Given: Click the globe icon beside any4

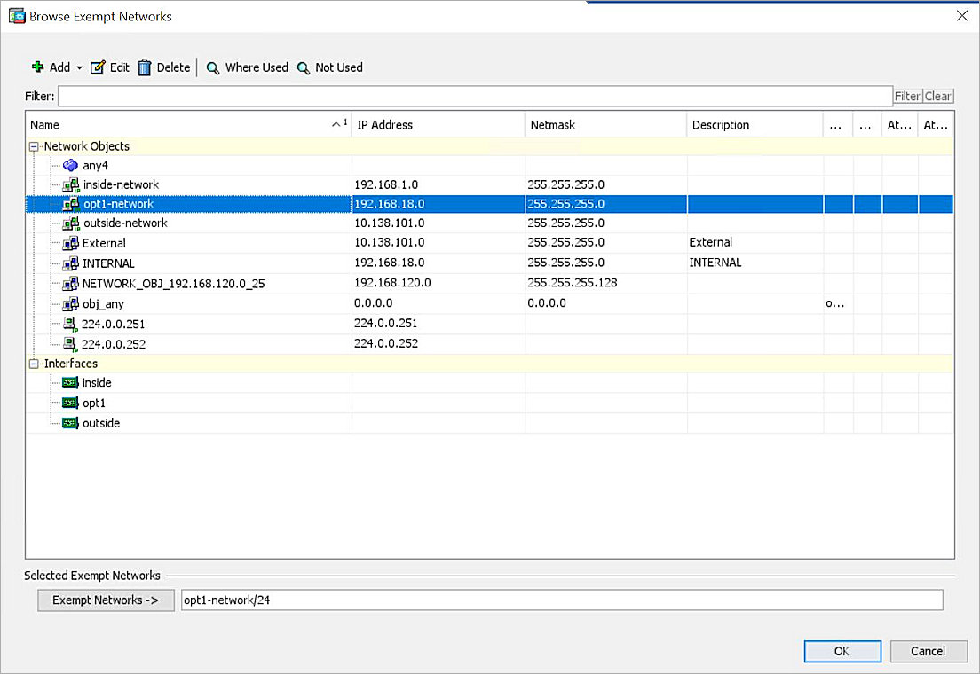Looking at the screenshot, I should pos(70,165).
